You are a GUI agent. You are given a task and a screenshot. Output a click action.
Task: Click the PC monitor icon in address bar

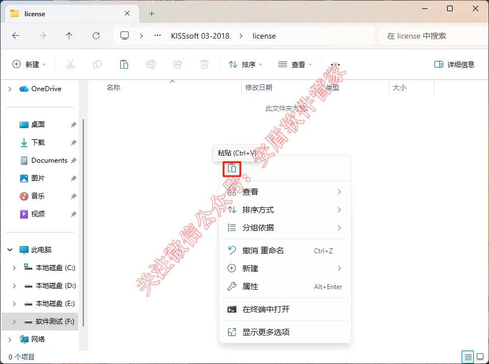[x=125, y=36]
